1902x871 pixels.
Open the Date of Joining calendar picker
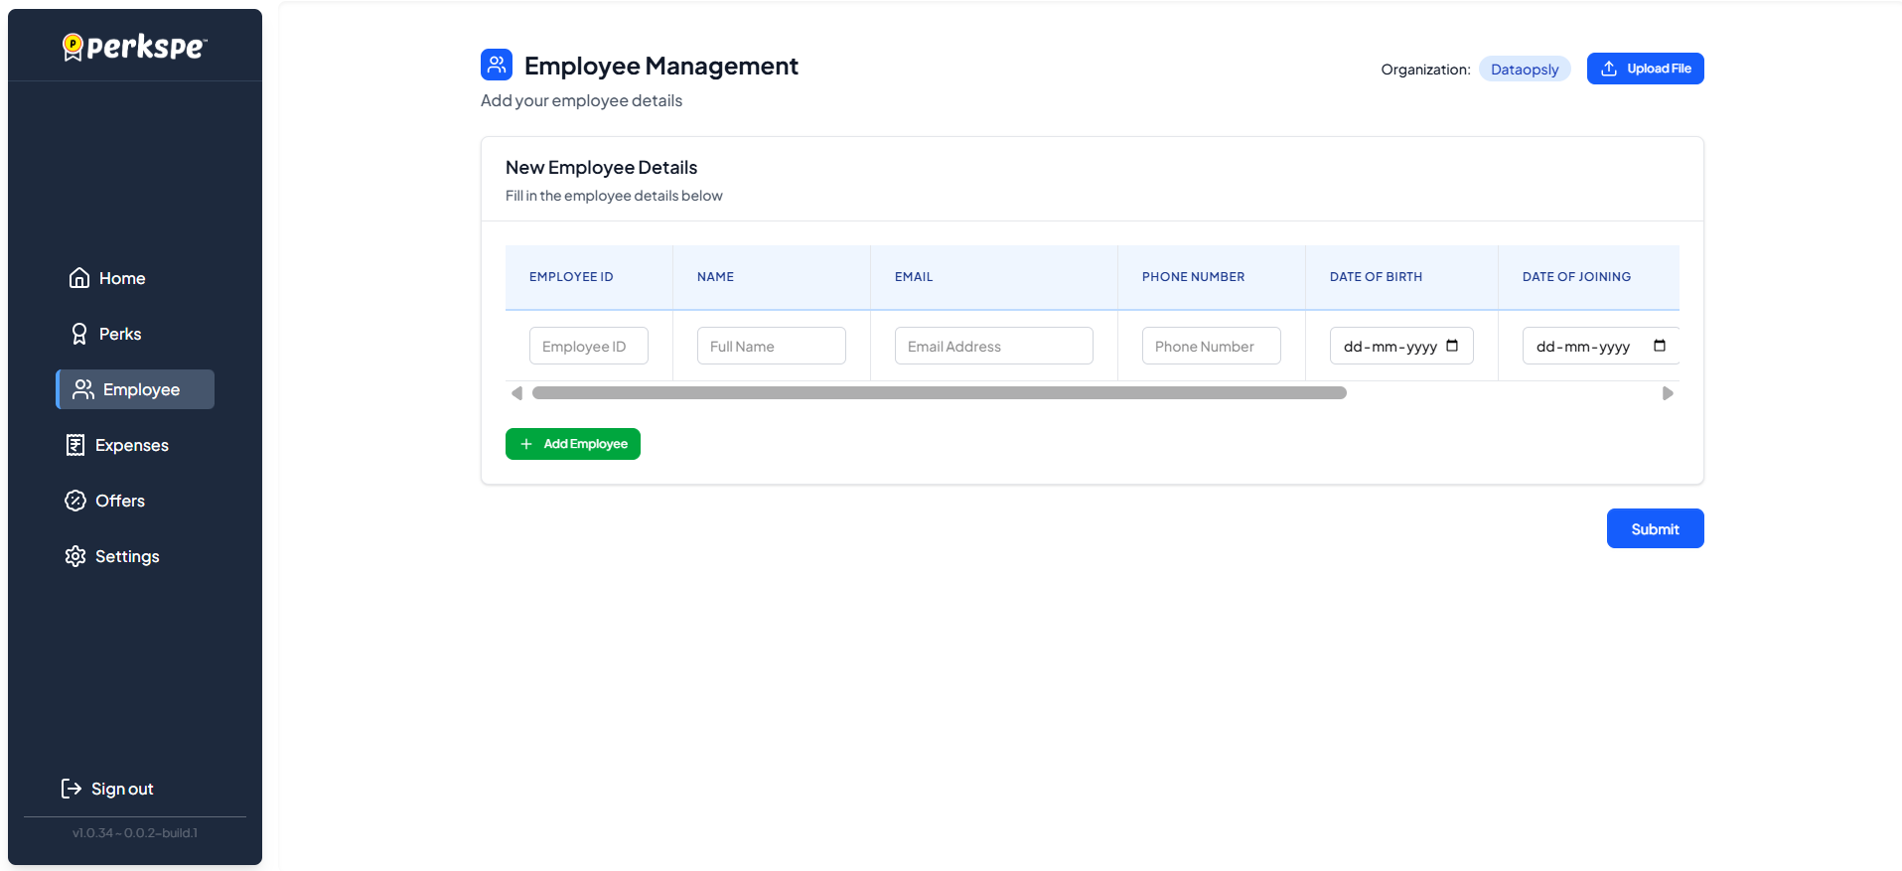click(1659, 346)
